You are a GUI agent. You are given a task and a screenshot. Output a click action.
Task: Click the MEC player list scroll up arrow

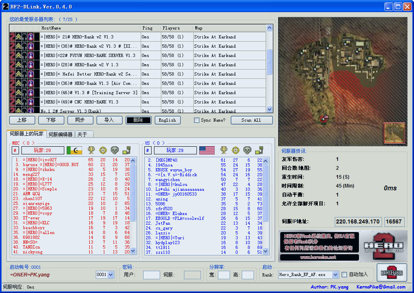pos(133,160)
